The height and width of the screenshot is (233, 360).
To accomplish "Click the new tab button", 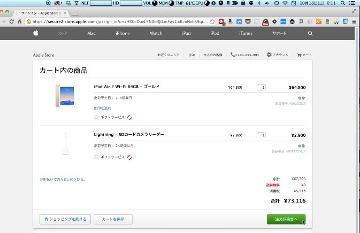I will (74, 13).
